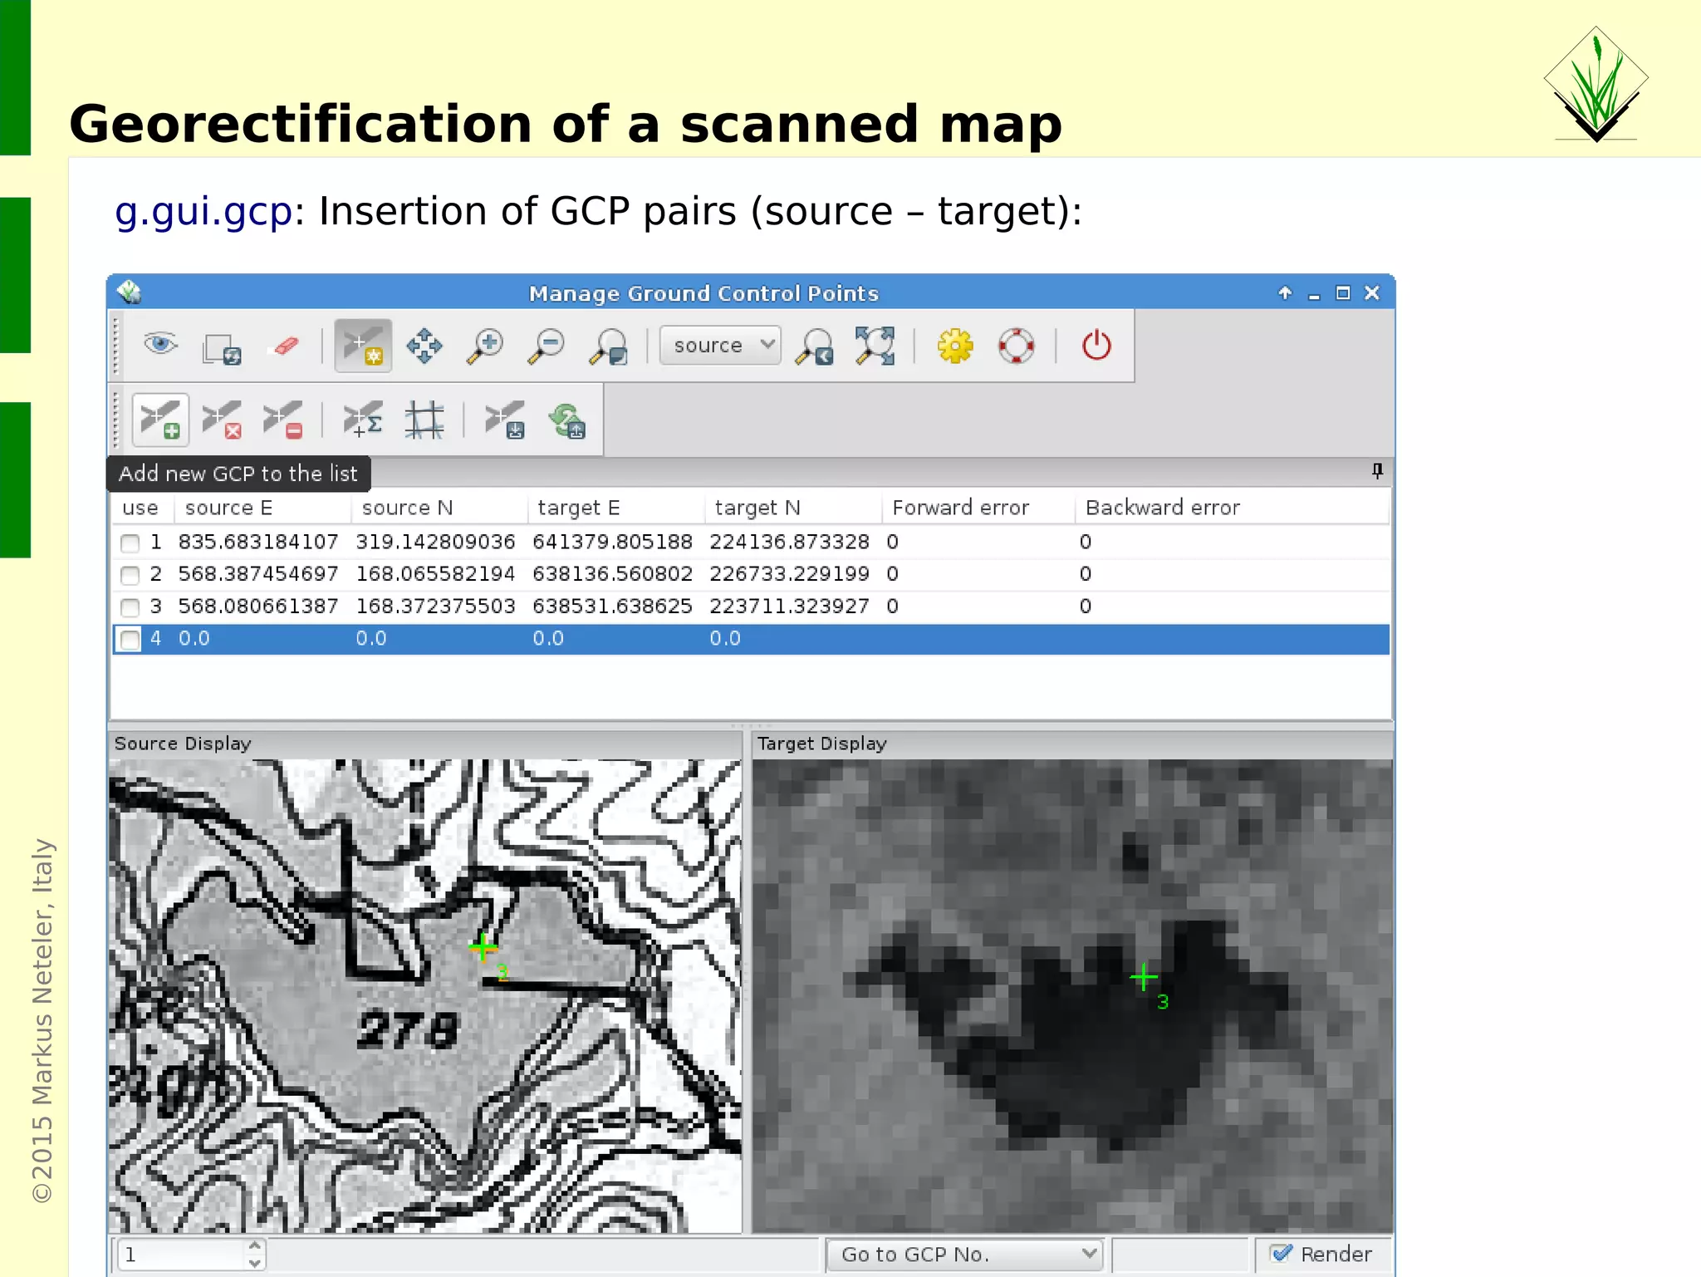1701x1277 pixels.
Task: Increase the value in the spin box
Action: 255,1245
